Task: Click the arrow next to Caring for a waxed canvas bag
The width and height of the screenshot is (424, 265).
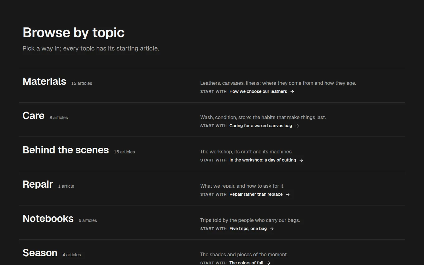Action: (x=297, y=126)
